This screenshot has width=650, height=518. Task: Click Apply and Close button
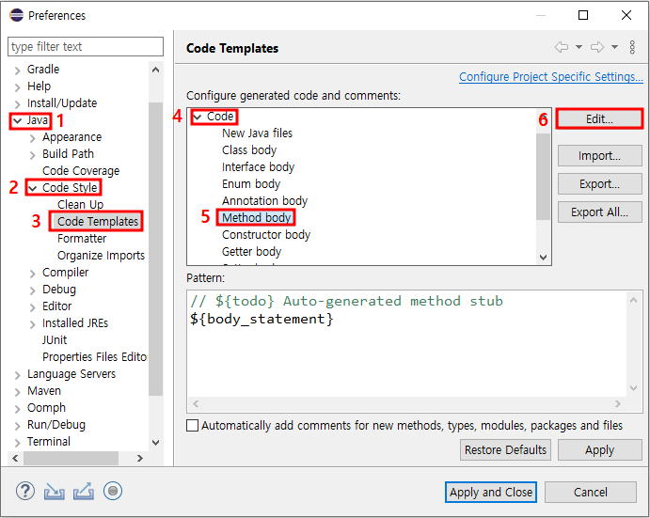click(491, 492)
